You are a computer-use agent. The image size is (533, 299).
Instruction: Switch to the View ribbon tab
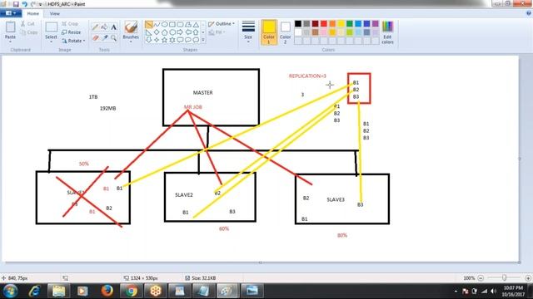[x=54, y=13]
